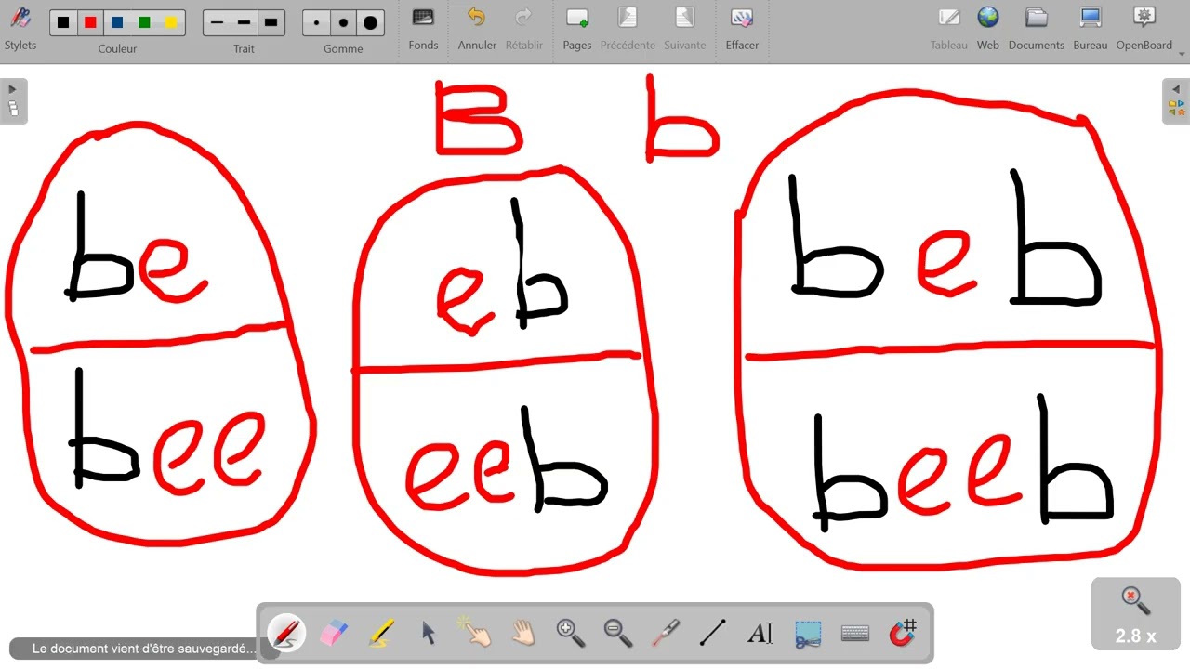Image resolution: width=1190 pixels, height=669 pixels.
Task: Choose the medium Trait line width
Action: 244,22
